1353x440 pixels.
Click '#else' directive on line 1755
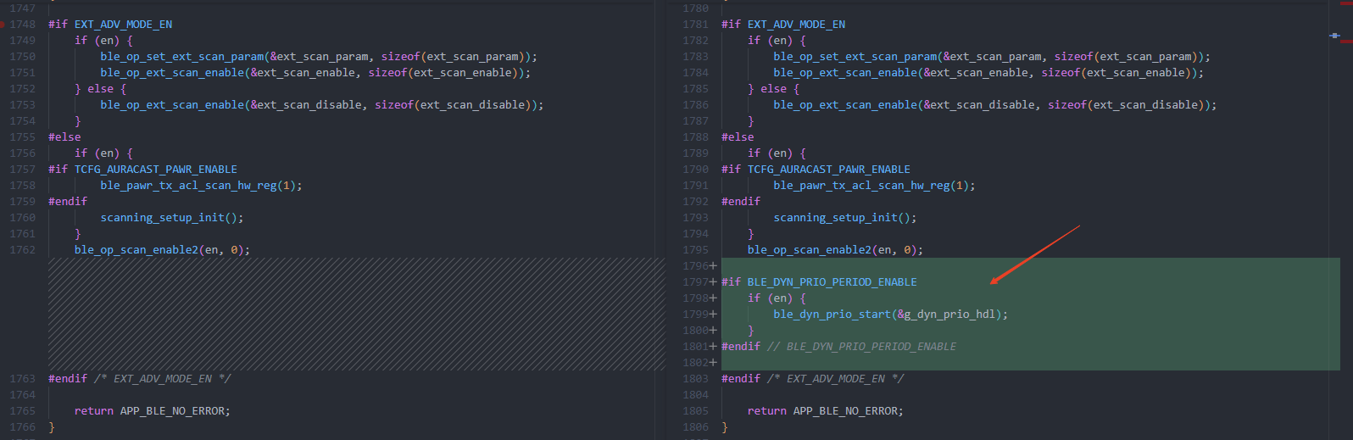click(x=64, y=137)
